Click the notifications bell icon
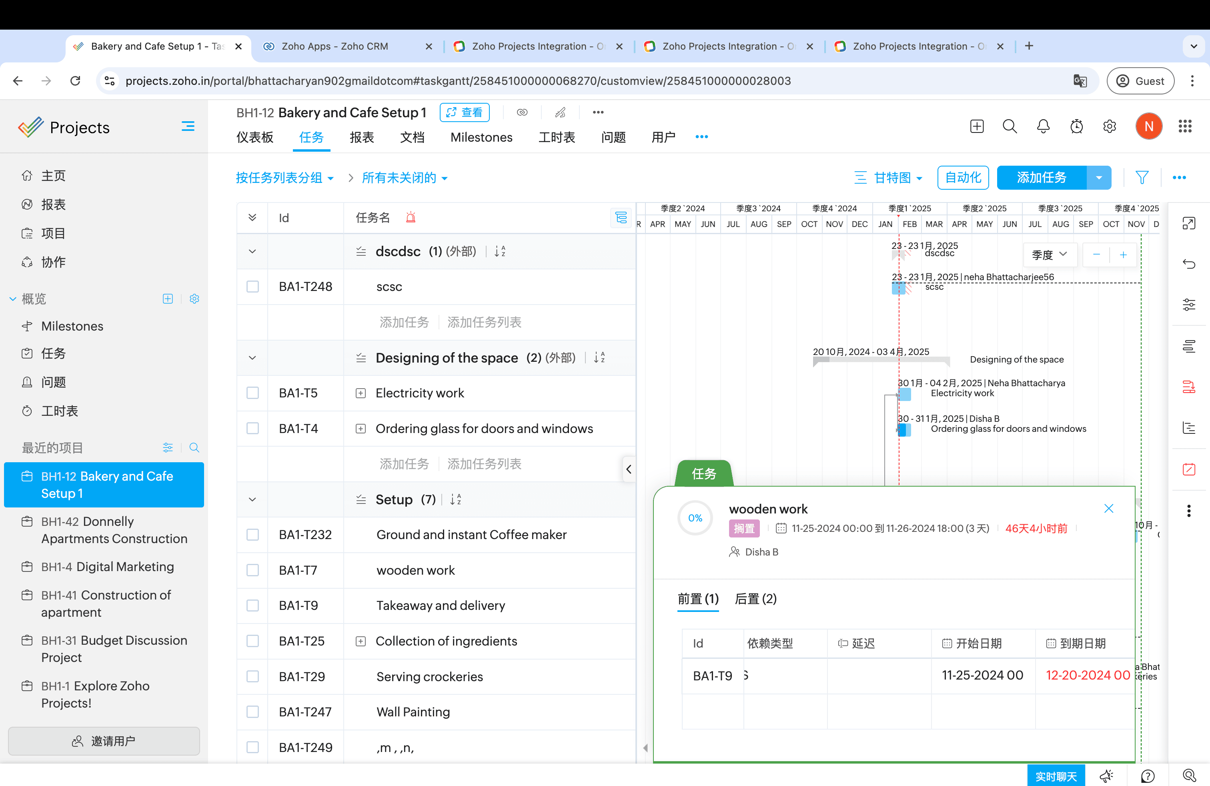 (1043, 126)
